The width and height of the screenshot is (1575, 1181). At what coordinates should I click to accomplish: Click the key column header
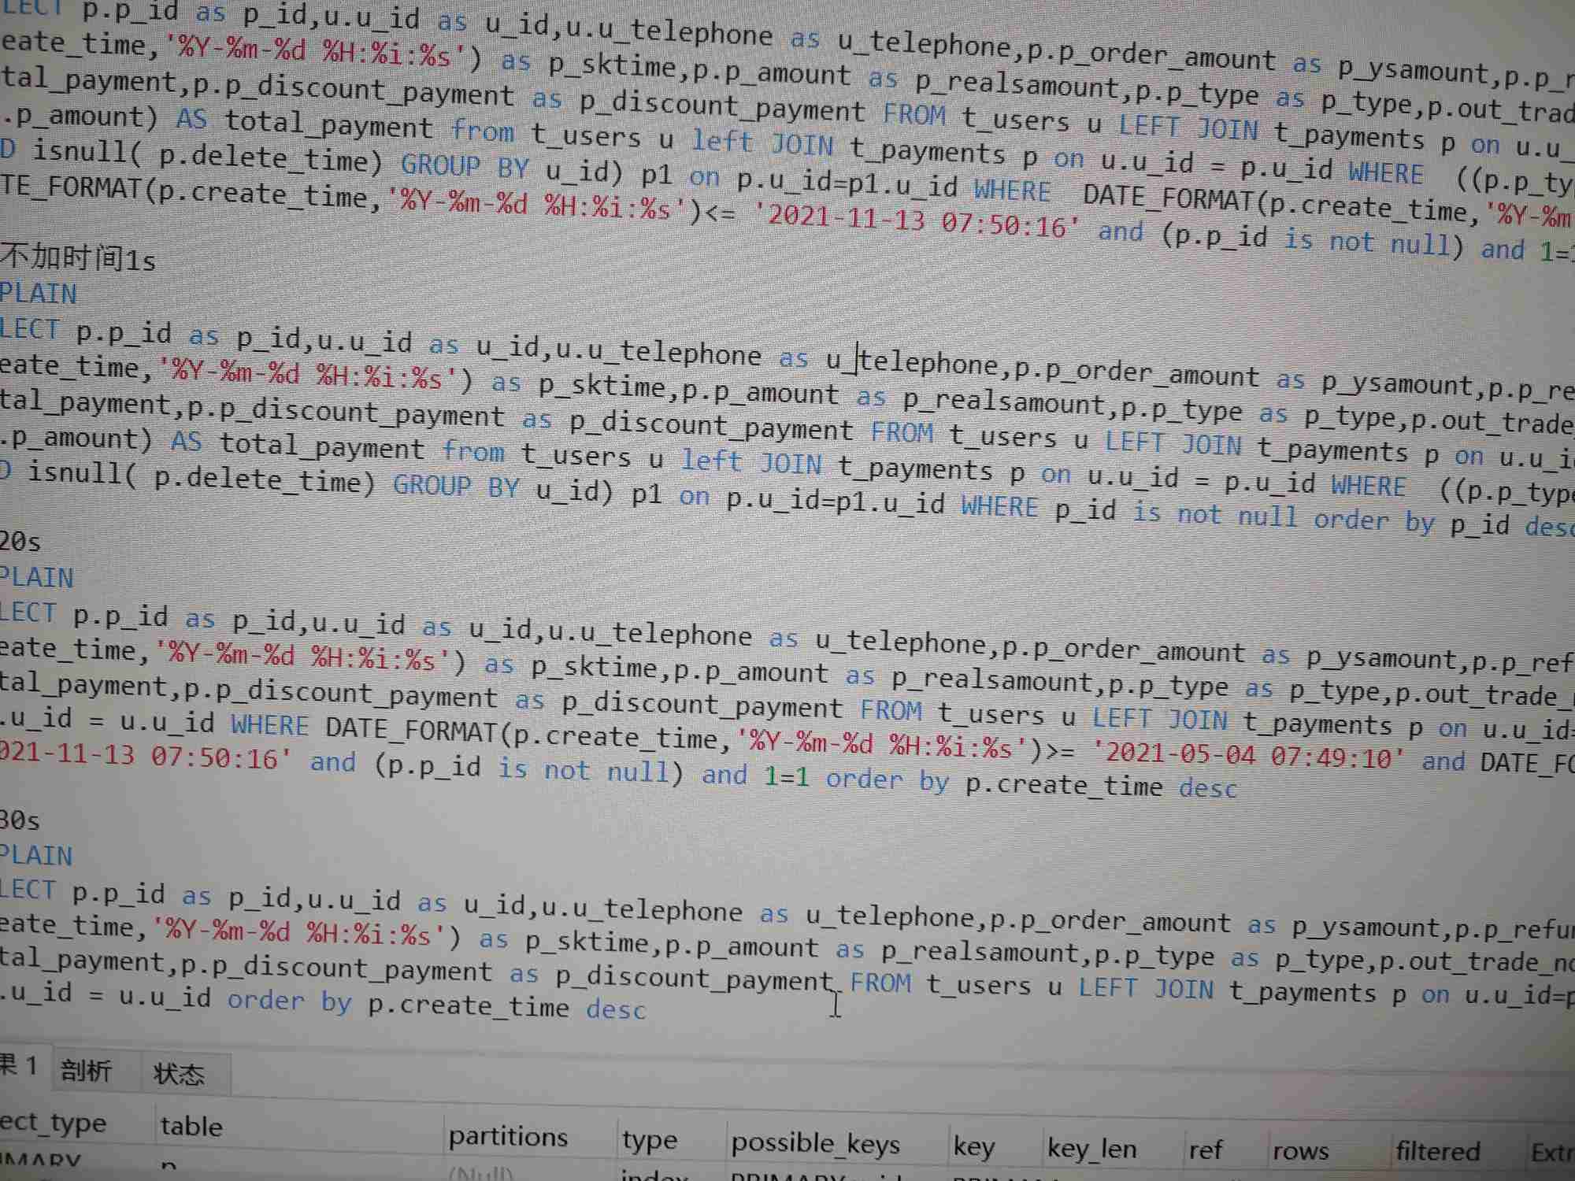coord(973,1147)
